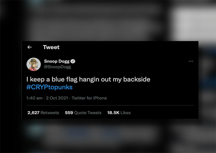
Task: Click the blue verified checkmark badge
Action: [73, 61]
